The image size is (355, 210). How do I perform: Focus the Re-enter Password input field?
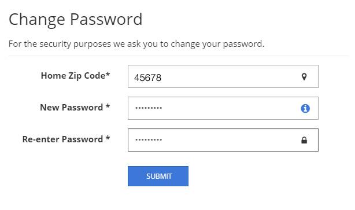[223, 140]
